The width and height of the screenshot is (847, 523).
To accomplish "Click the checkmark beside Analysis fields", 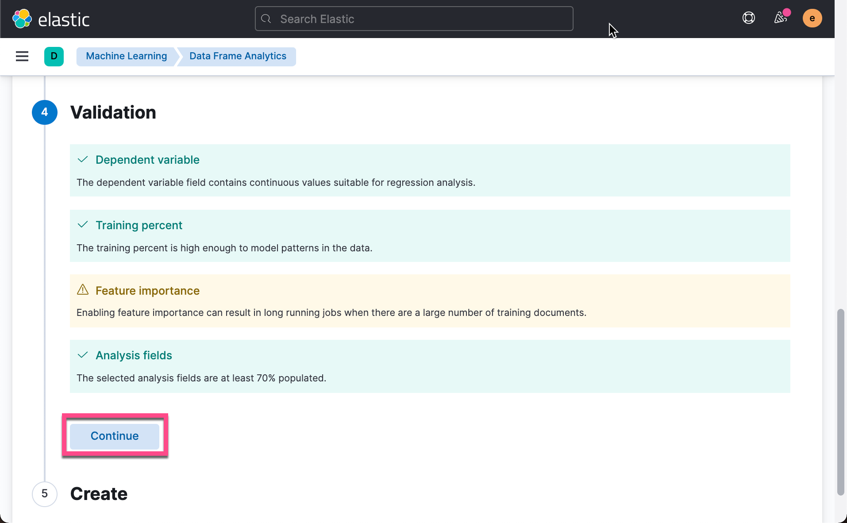I will [x=82, y=355].
